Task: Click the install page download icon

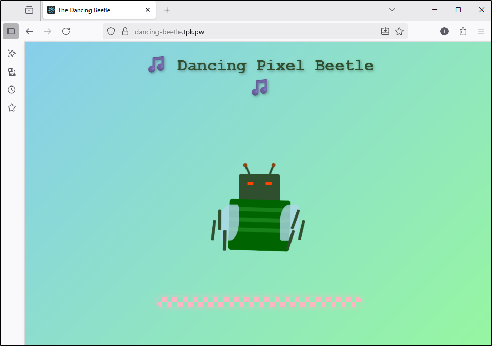Action: click(x=385, y=31)
